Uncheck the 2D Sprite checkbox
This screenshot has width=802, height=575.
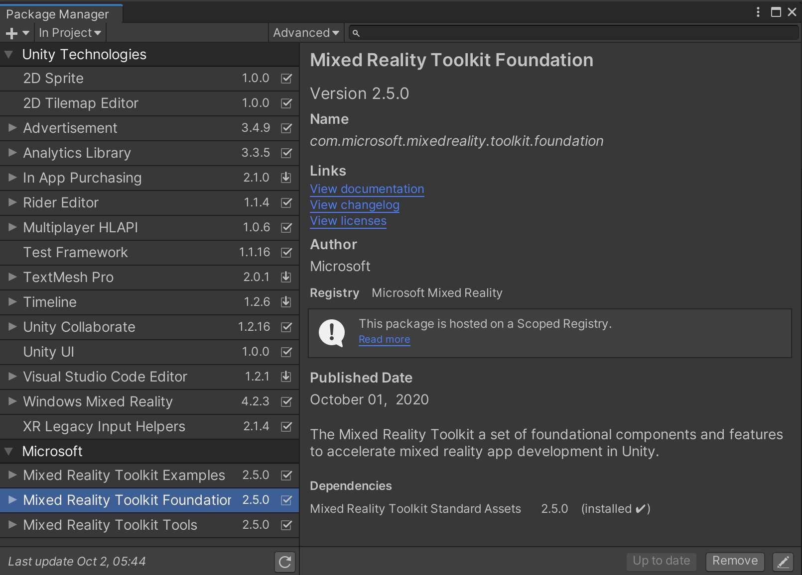286,78
